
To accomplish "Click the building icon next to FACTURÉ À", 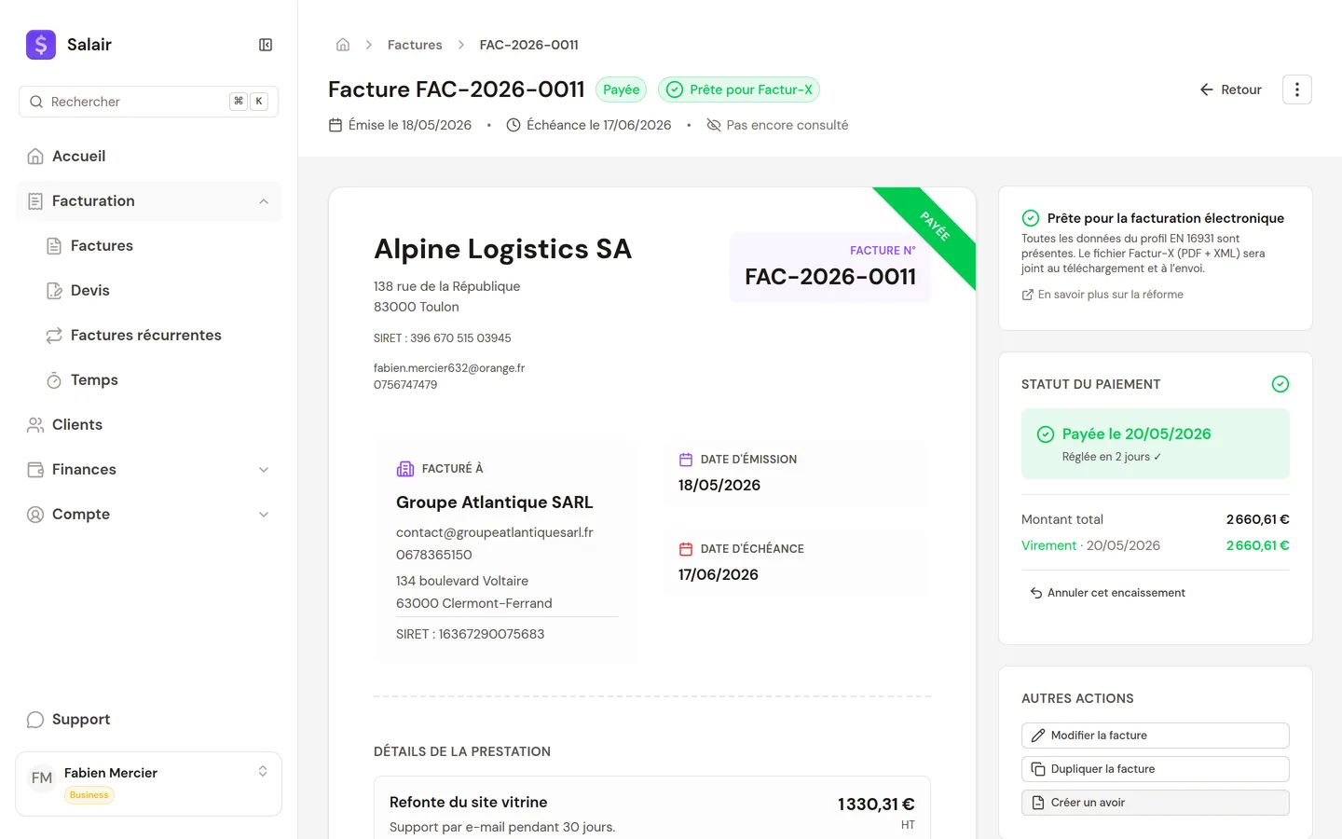I will (405, 469).
